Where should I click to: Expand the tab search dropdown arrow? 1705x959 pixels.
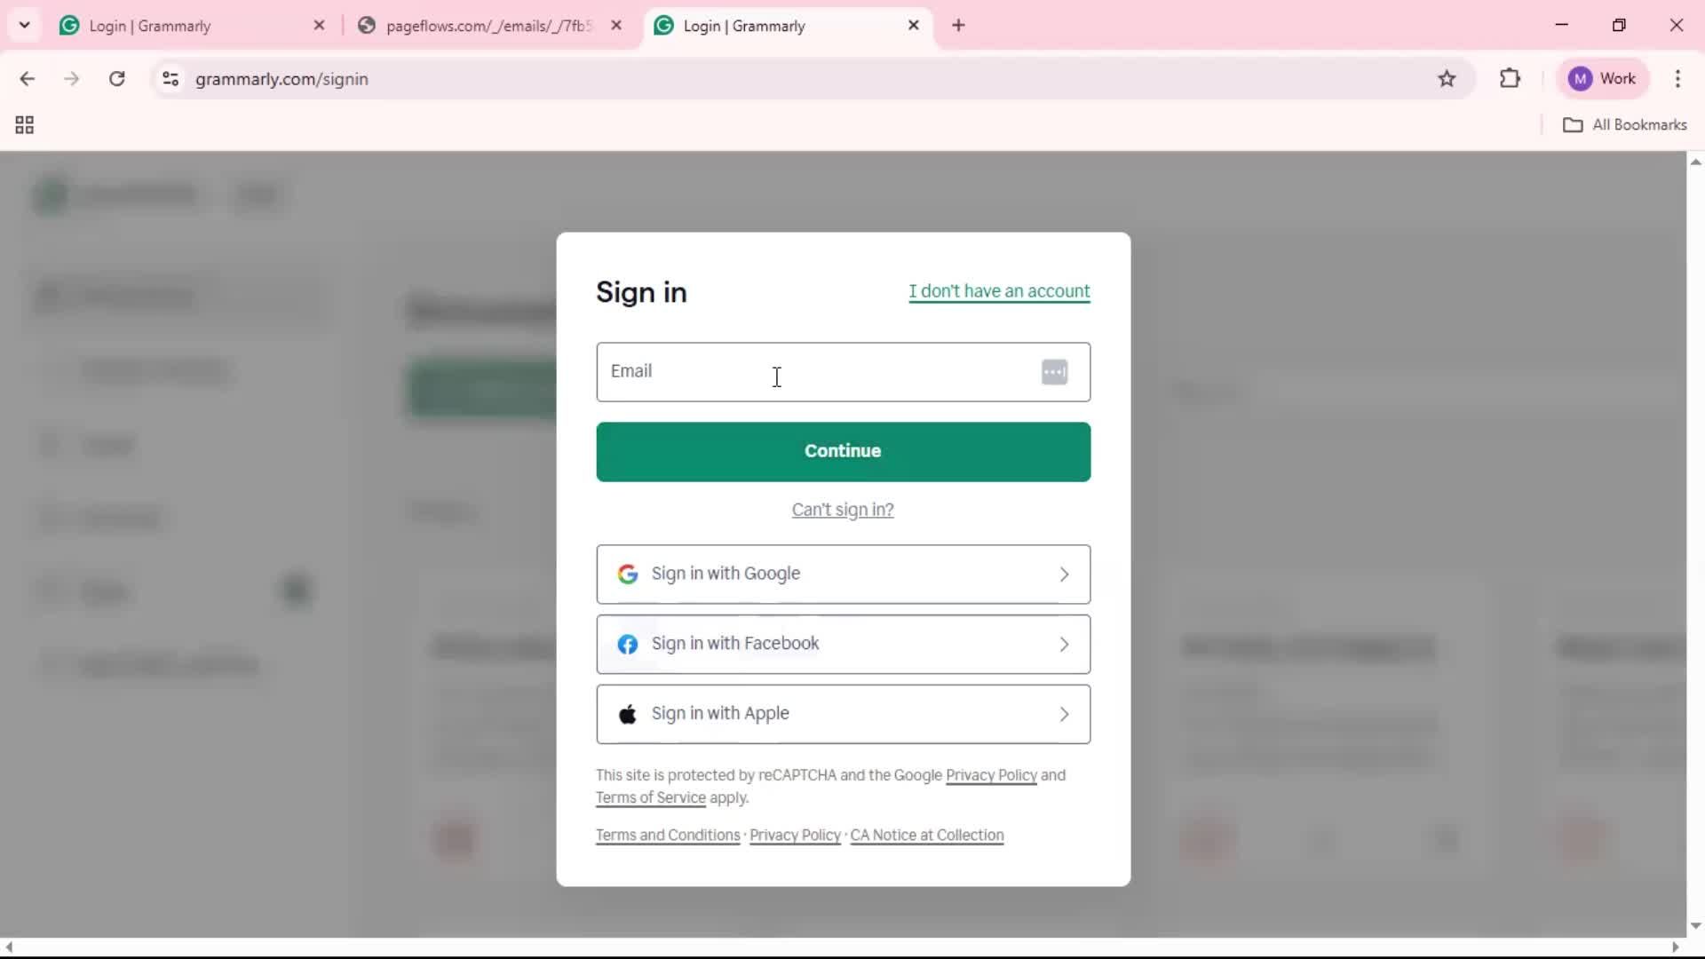(25, 25)
